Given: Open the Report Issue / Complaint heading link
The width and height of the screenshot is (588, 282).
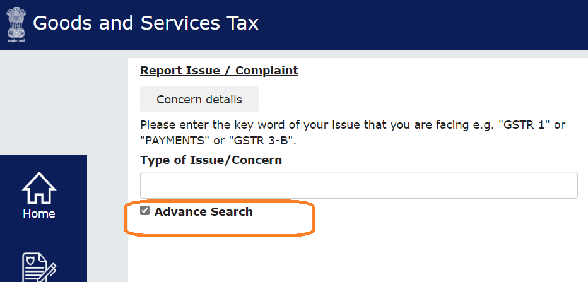Looking at the screenshot, I should point(219,71).
